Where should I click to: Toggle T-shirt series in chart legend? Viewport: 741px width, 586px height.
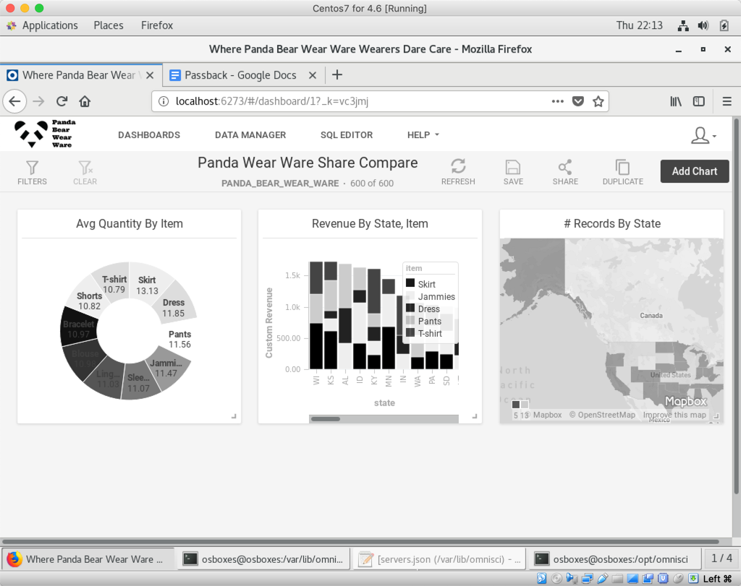(430, 333)
